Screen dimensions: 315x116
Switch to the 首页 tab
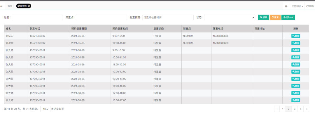[x=10, y=6]
